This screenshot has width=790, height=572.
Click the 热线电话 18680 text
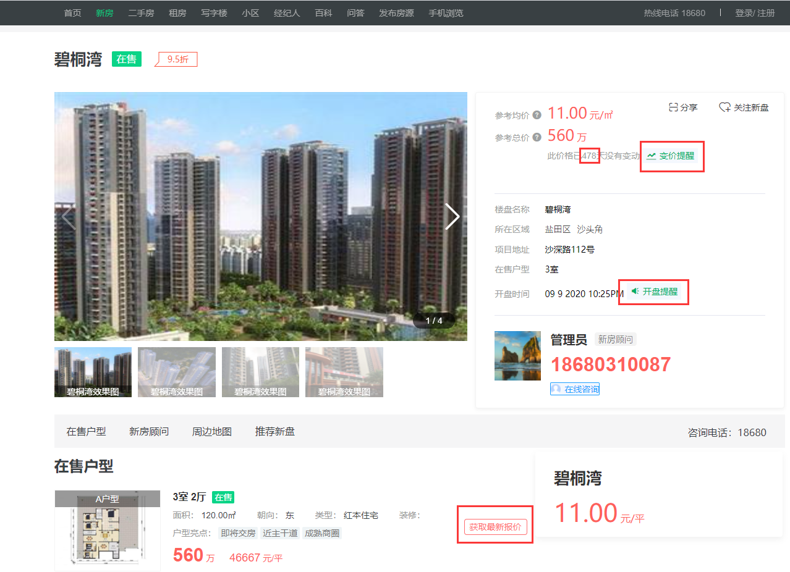674,13
